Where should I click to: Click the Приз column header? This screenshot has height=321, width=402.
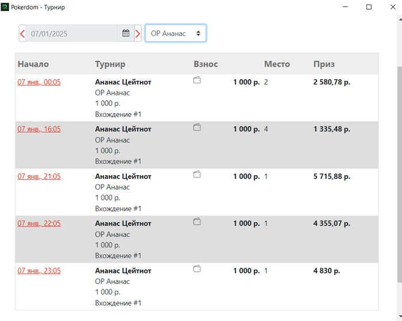tap(324, 64)
